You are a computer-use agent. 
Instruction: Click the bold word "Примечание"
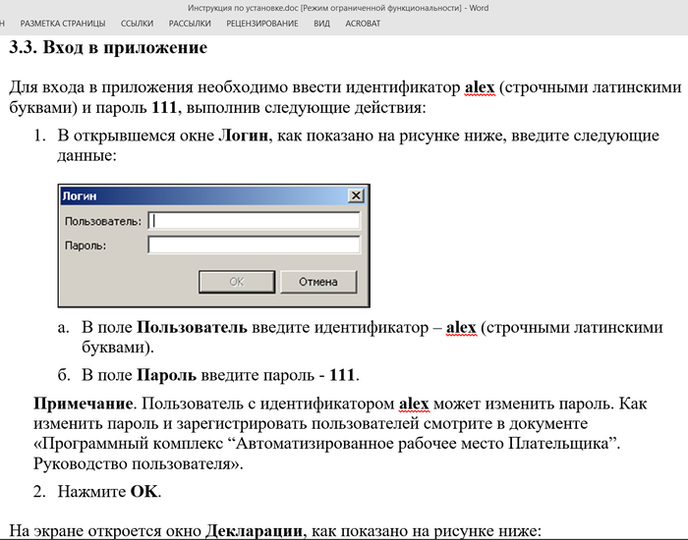82,404
